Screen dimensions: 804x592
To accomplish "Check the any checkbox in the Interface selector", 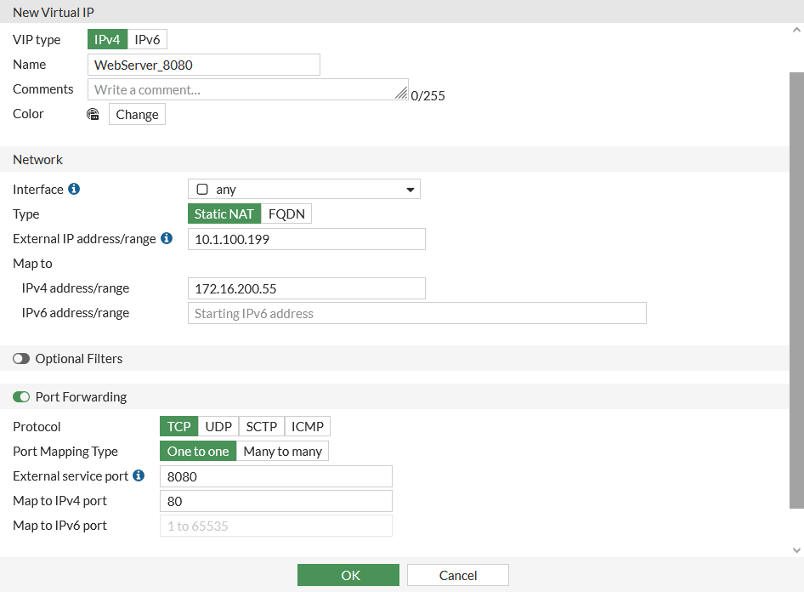I will [201, 189].
